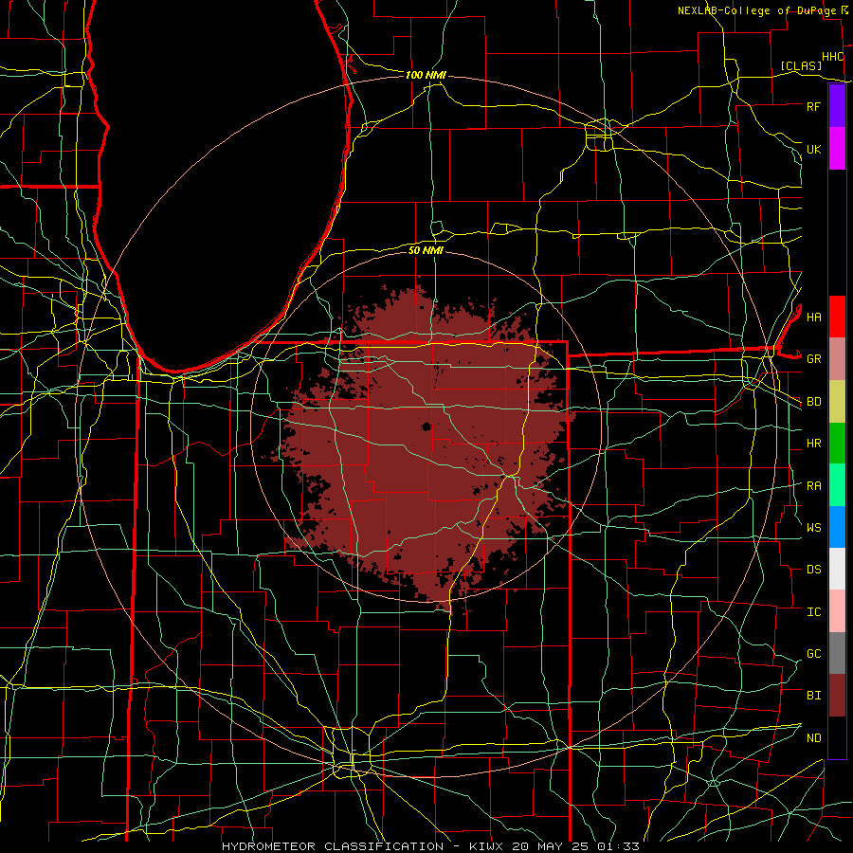The width and height of the screenshot is (853, 853).
Task: Click the GC legend label
Action: [x=813, y=654]
